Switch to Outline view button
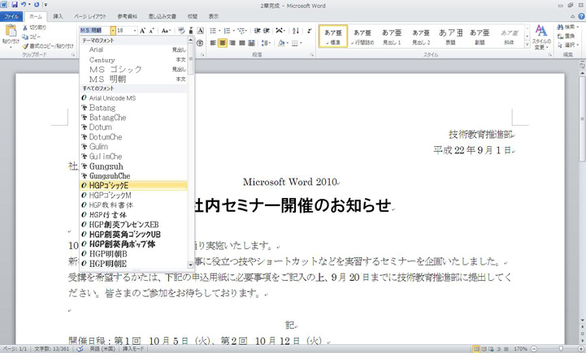 pyautogui.click(x=498, y=349)
